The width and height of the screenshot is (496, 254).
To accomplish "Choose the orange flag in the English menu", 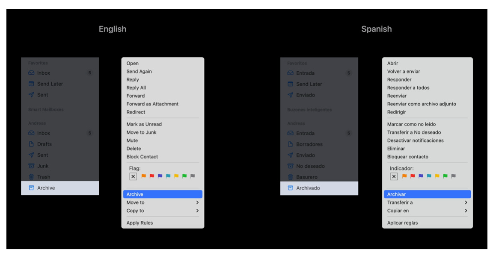I will 144,176.
